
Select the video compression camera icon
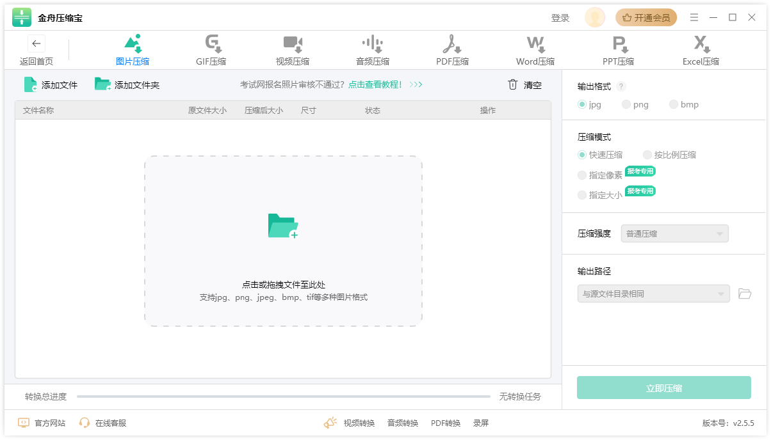pyautogui.click(x=292, y=44)
